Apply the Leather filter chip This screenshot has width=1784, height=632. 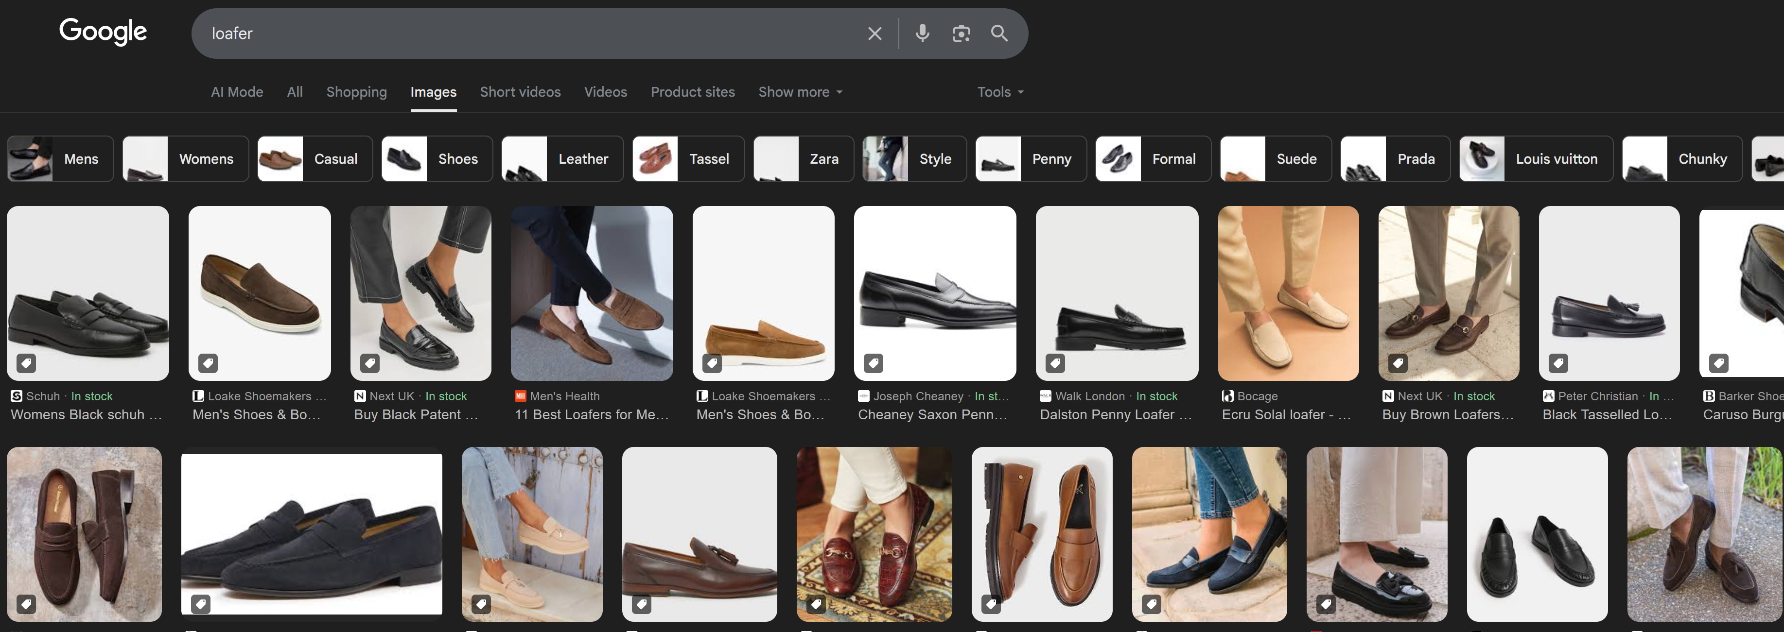562,159
